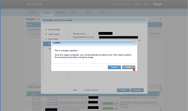Close the Edit image dialog with X icon

(144, 21)
